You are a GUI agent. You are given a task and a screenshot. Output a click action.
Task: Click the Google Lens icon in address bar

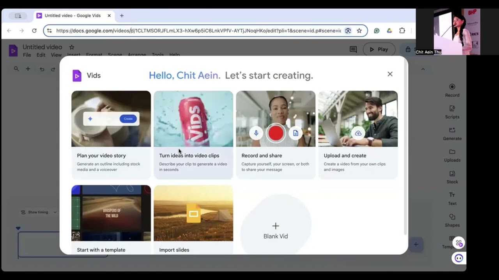(x=348, y=31)
